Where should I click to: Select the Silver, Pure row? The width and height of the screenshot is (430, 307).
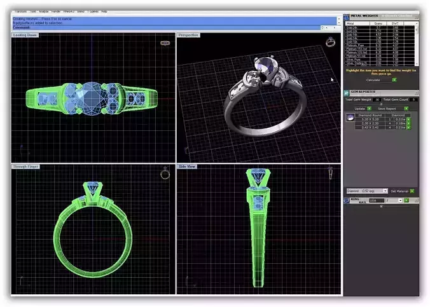(x=380, y=60)
